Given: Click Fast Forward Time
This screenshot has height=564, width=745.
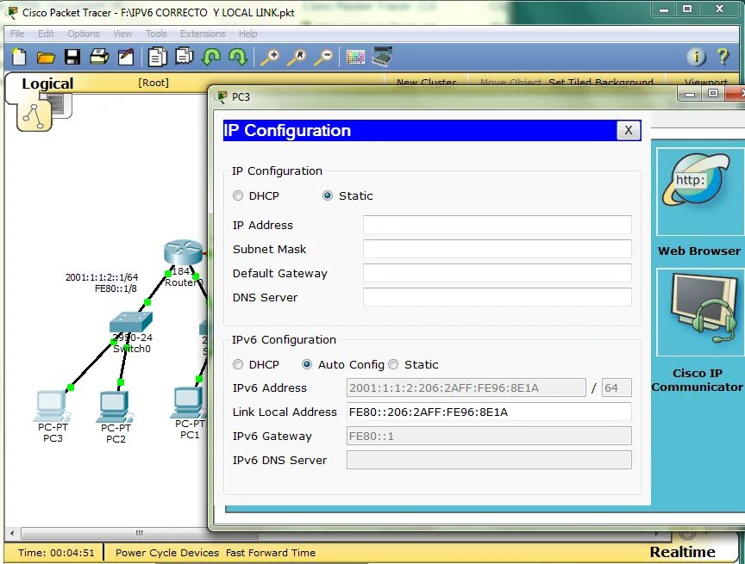Looking at the screenshot, I should pos(271,553).
